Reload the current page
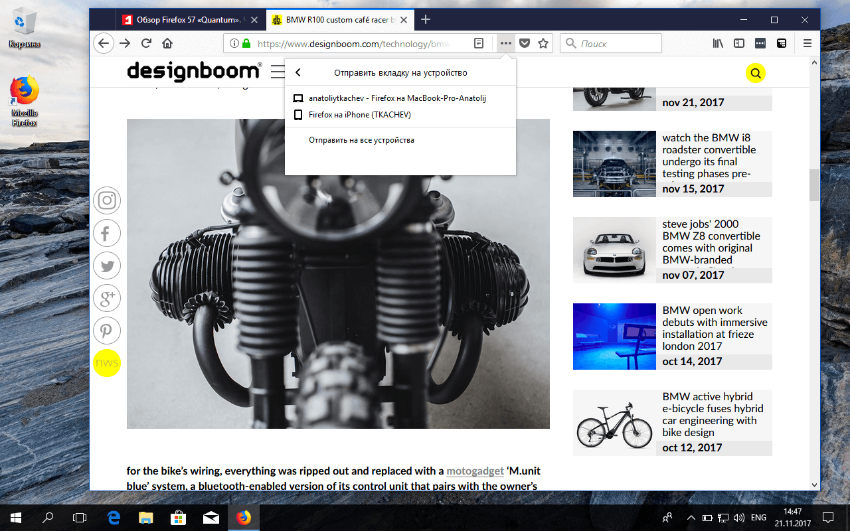The image size is (850, 531). tap(146, 42)
